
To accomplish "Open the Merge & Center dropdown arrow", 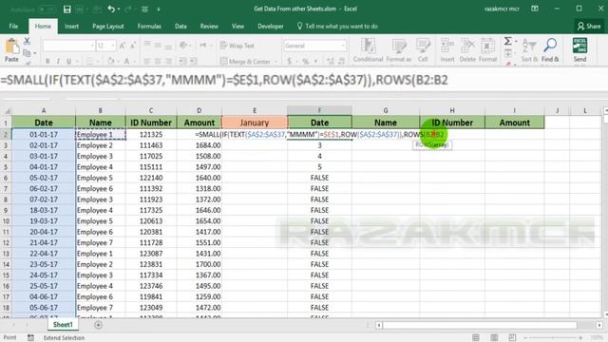I will (275, 61).
